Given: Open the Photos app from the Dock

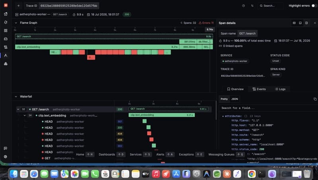Looking at the screenshot, I should click(75, 174).
